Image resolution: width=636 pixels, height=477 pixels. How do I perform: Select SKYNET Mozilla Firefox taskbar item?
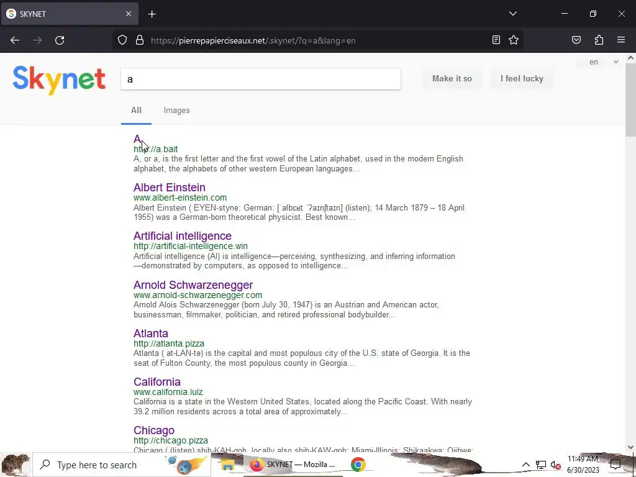pyautogui.click(x=293, y=465)
